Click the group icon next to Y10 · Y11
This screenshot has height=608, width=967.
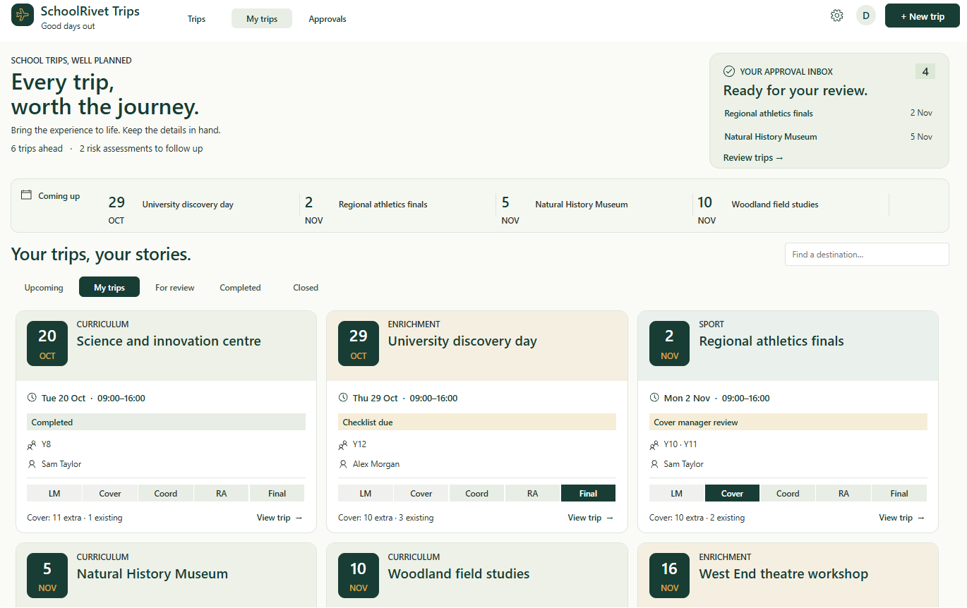654,445
